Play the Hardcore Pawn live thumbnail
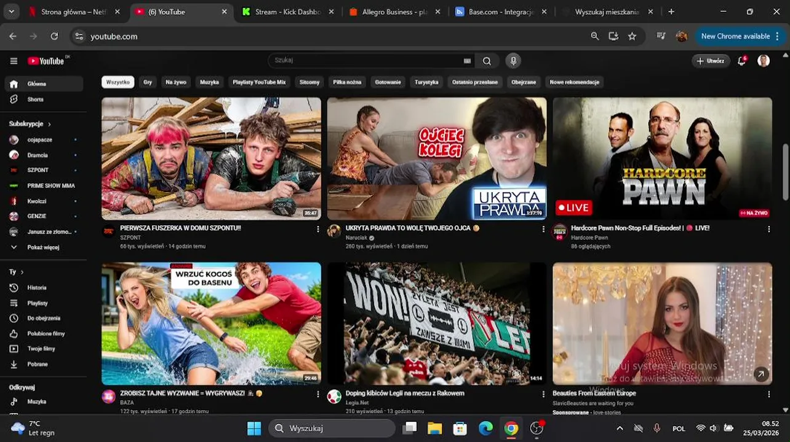 [x=662, y=158]
